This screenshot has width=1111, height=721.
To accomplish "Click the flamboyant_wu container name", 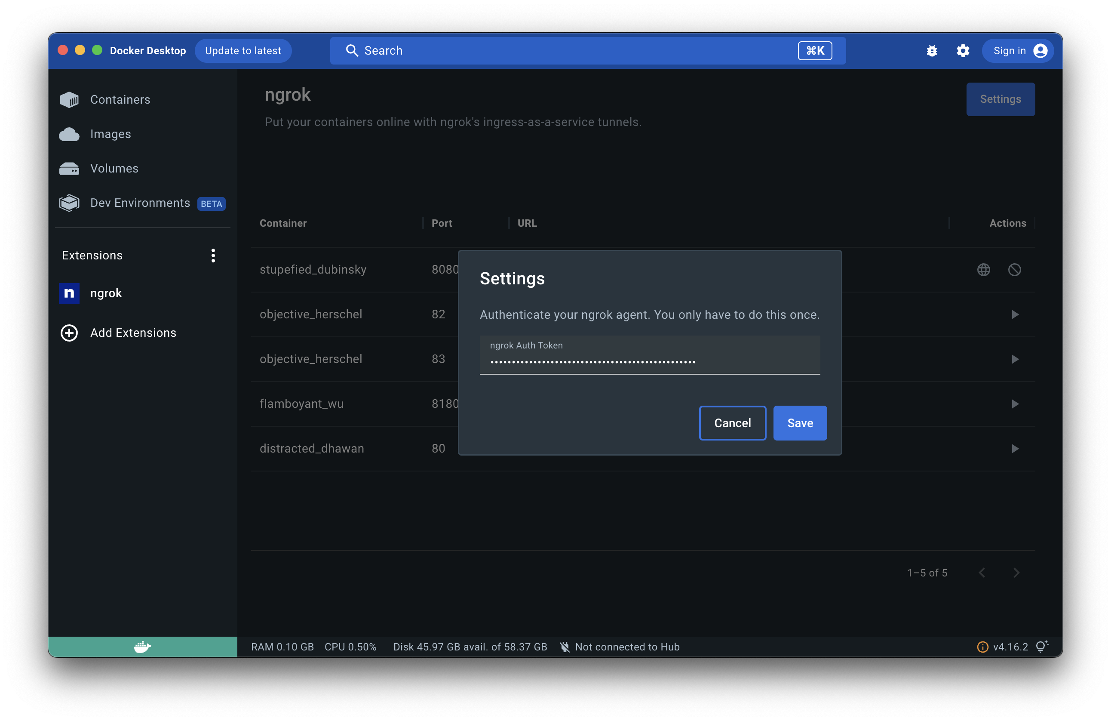I will coord(301,404).
